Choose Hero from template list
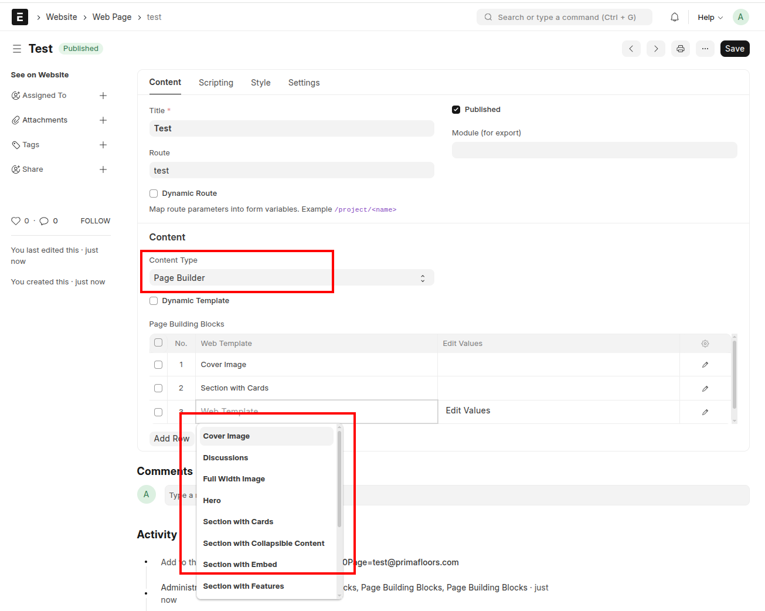Viewport: 765px width, 611px height. (267, 501)
